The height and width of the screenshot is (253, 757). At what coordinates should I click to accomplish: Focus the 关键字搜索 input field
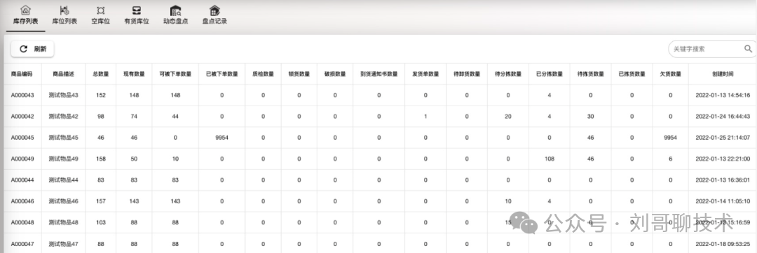[707, 49]
